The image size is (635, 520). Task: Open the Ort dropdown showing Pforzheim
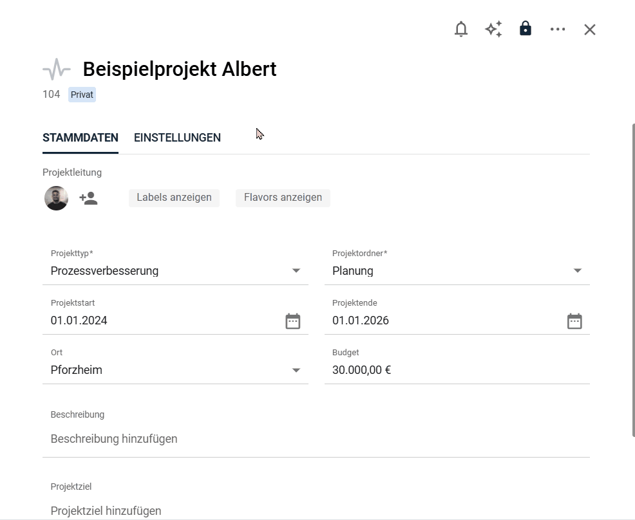pos(296,370)
